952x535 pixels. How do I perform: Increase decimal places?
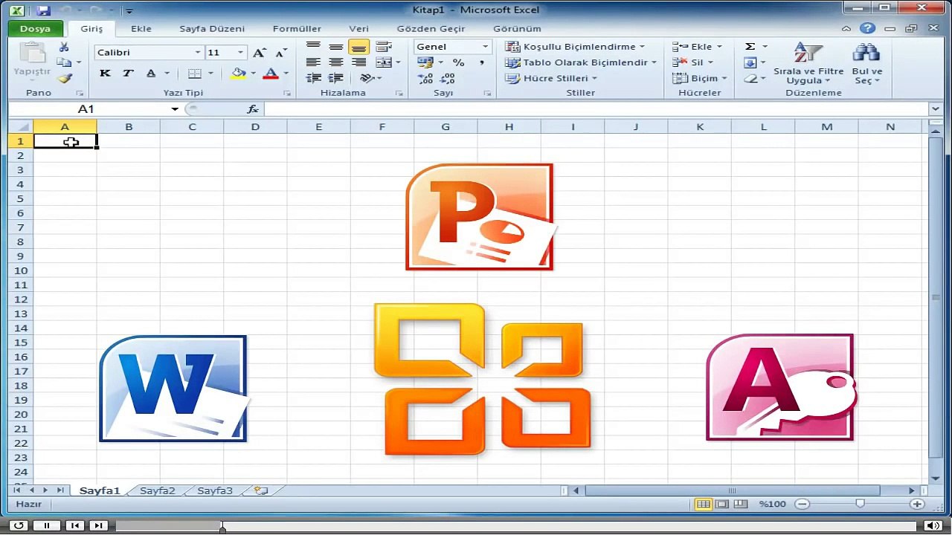[425, 78]
